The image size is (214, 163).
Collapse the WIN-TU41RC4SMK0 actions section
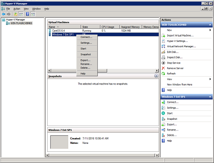pyautogui.click(x=210, y=25)
